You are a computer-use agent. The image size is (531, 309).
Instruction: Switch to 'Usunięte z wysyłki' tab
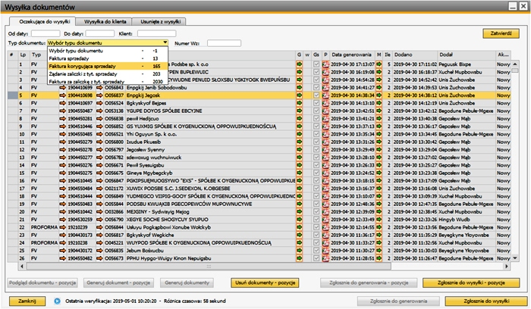click(159, 22)
